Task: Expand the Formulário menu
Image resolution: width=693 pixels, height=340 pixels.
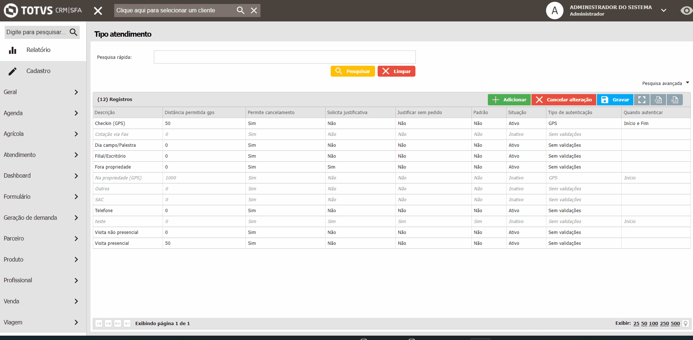Action: coord(43,197)
